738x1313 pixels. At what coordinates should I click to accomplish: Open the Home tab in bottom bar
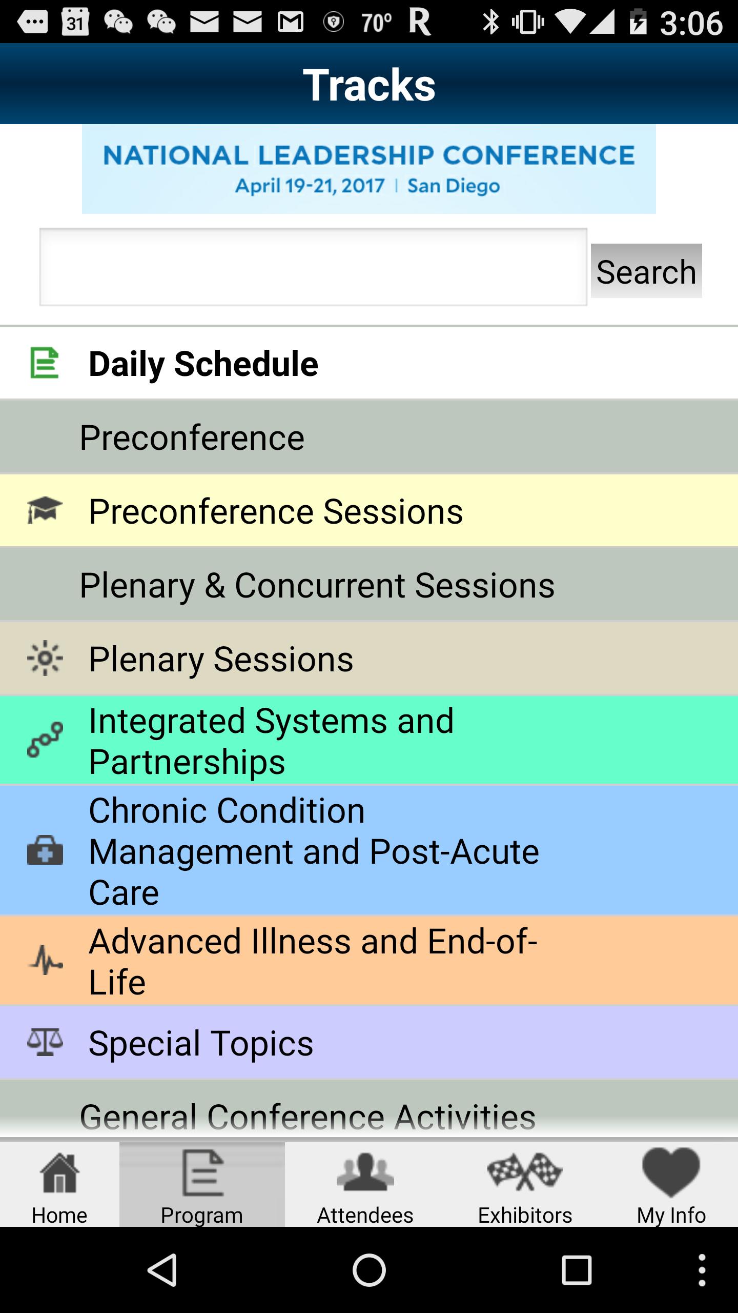(x=59, y=1186)
